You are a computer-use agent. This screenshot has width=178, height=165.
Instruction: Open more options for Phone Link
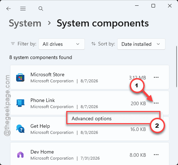pos(156,103)
